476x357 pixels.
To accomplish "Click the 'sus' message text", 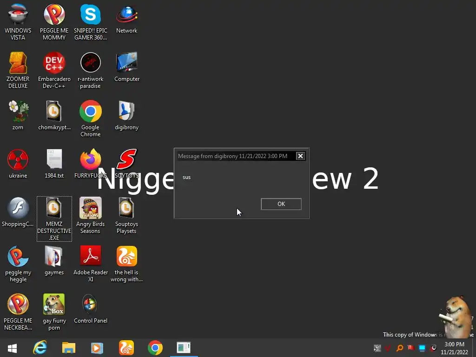I will (187, 177).
